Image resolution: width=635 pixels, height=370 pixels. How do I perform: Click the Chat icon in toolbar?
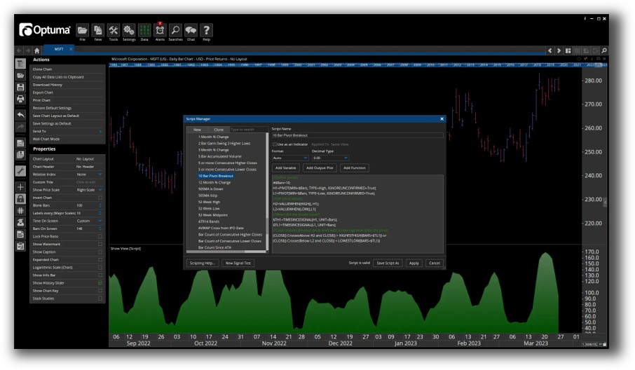click(191, 31)
